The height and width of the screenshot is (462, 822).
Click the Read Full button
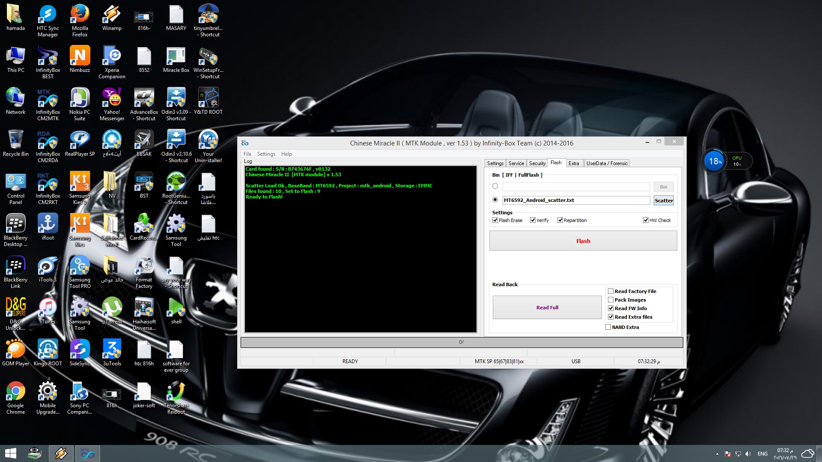pos(547,308)
